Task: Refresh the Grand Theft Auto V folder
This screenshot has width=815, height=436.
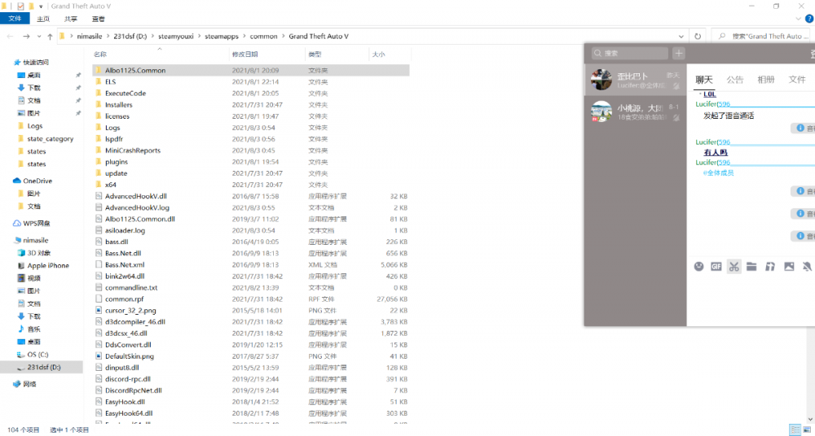Action: pos(698,37)
